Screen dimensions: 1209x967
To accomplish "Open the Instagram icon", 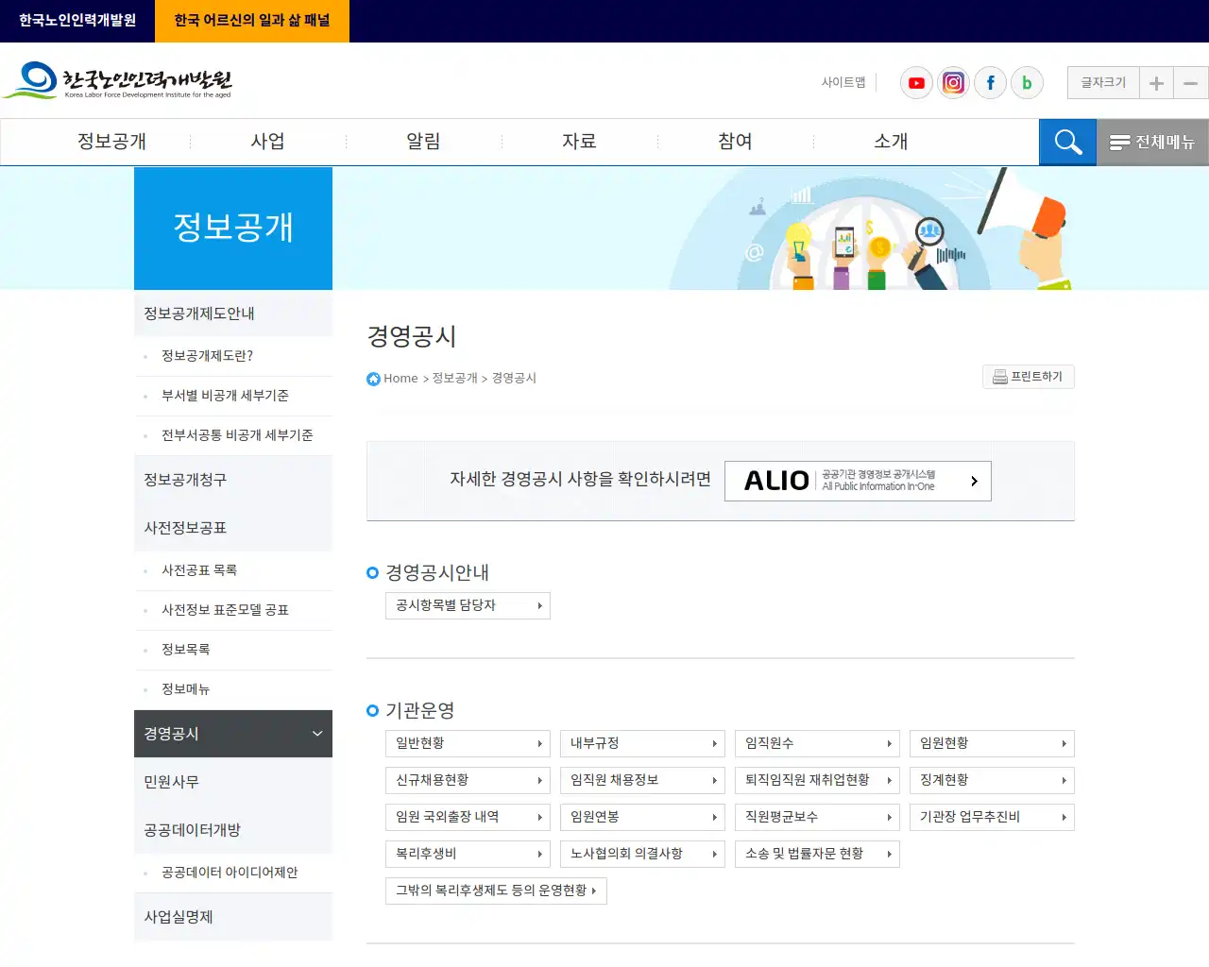I will click(953, 83).
